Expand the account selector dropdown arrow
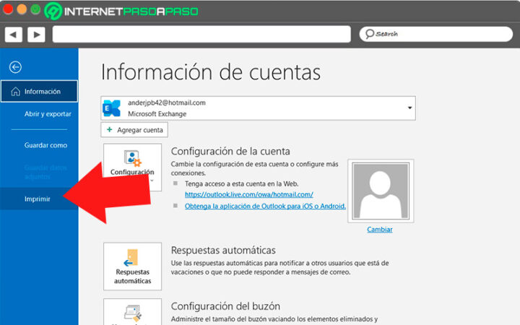This screenshot has height=325, width=520. tap(409, 108)
